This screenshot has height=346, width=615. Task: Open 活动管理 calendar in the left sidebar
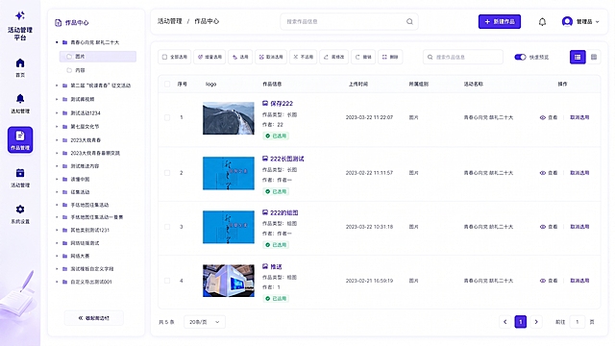[20, 177]
